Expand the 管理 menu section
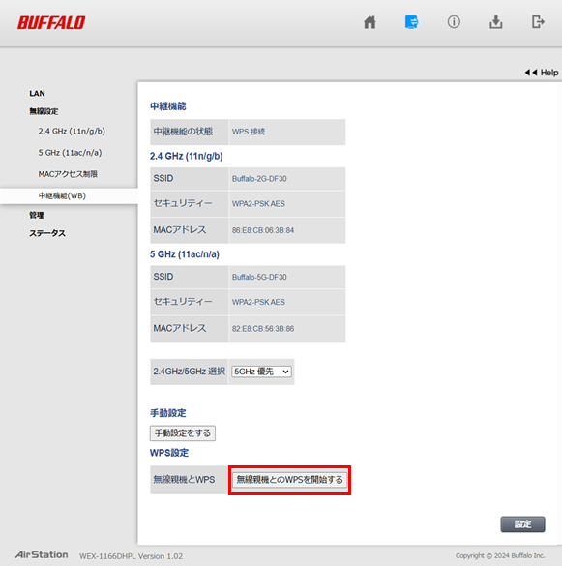The width and height of the screenshot is (562, 566). pos(37,215)
